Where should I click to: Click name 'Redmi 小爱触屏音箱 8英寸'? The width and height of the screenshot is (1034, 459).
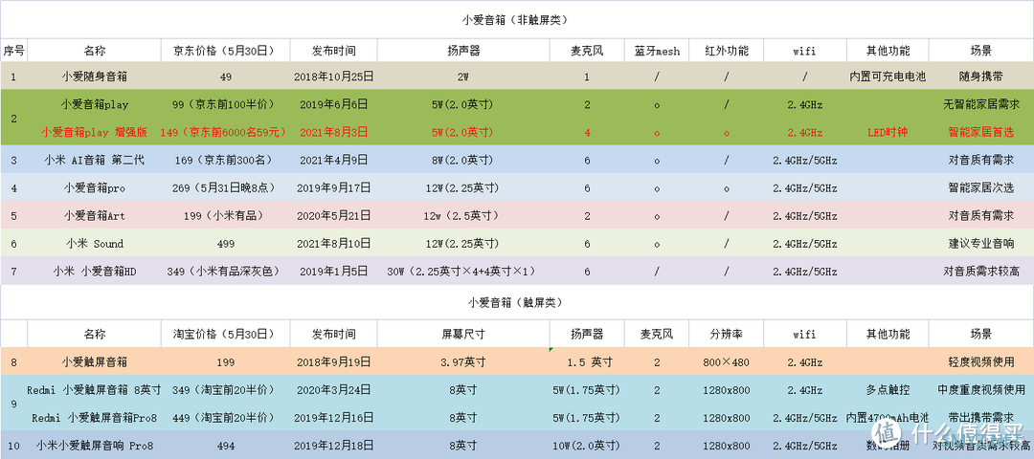point(94,390)
